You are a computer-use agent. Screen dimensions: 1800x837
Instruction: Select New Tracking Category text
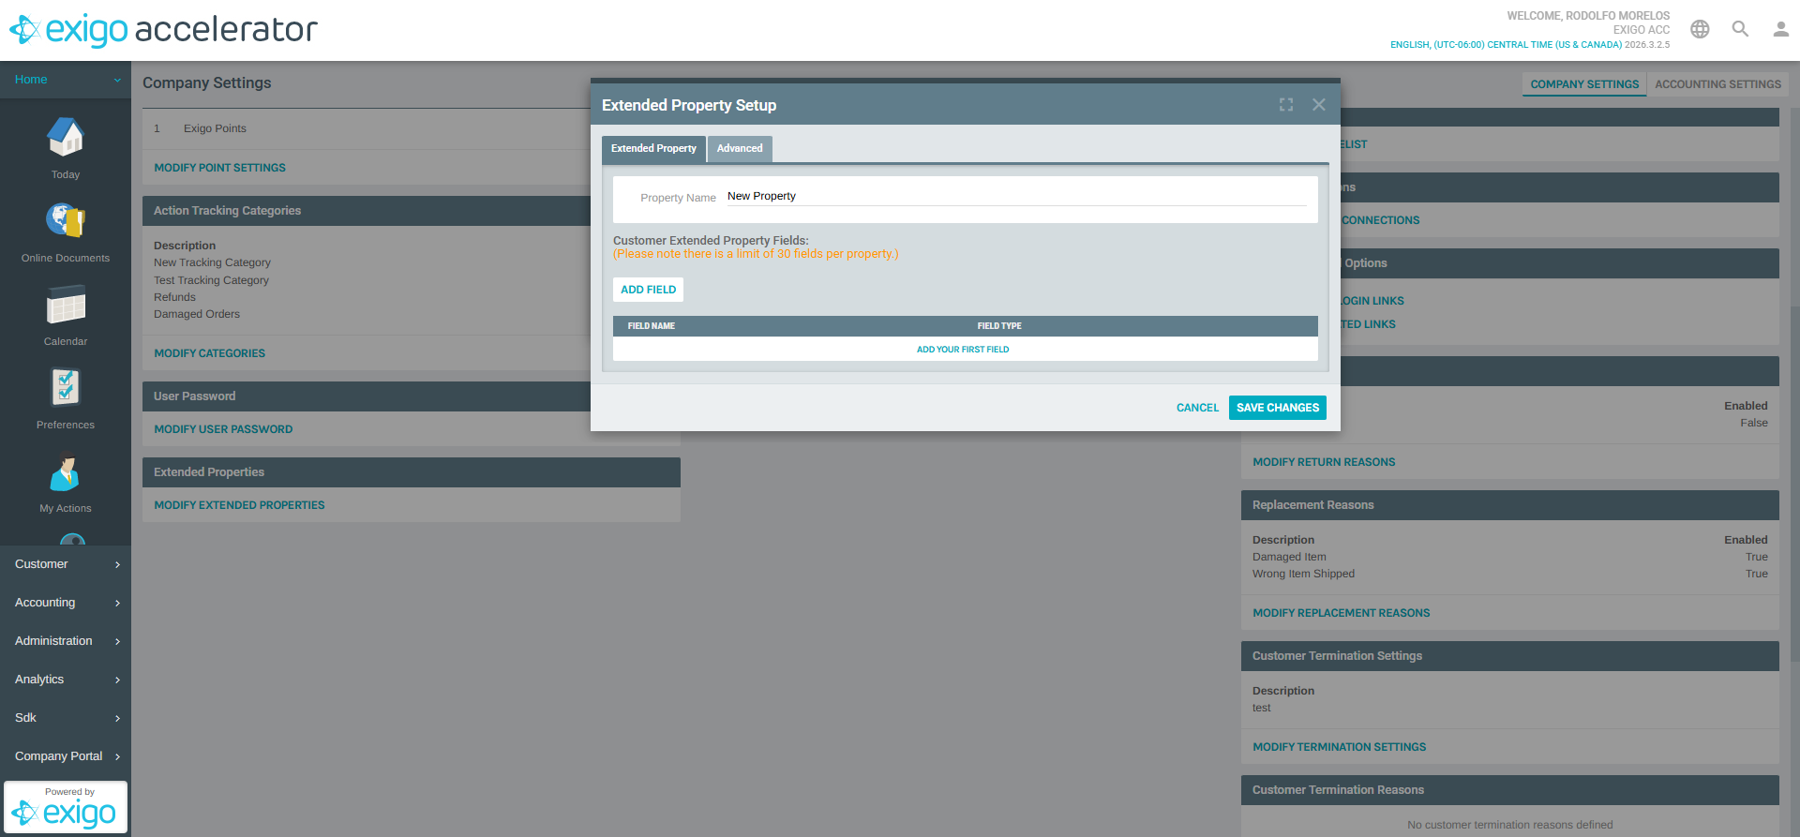pos(212,262)
